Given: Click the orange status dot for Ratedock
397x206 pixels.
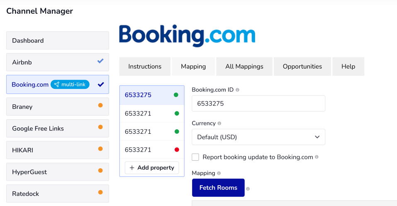Looking at the screenshot, I should pos(100,192).
